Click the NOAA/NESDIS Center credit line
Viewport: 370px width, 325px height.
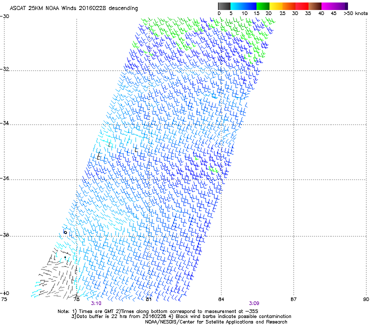point(216,322)
